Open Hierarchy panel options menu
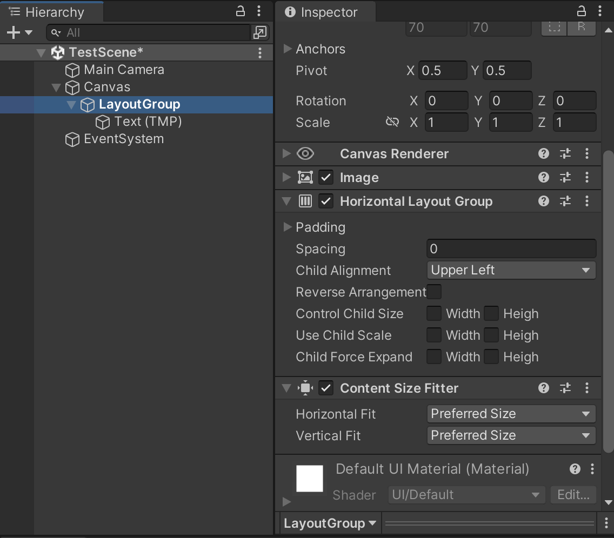Viewport: 614px width, 538px height. (259, 11)
